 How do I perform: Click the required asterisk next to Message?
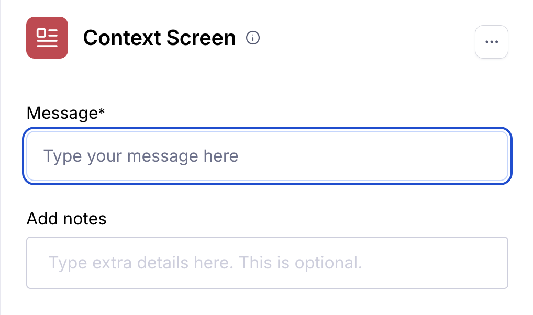[x=102, y=111]
